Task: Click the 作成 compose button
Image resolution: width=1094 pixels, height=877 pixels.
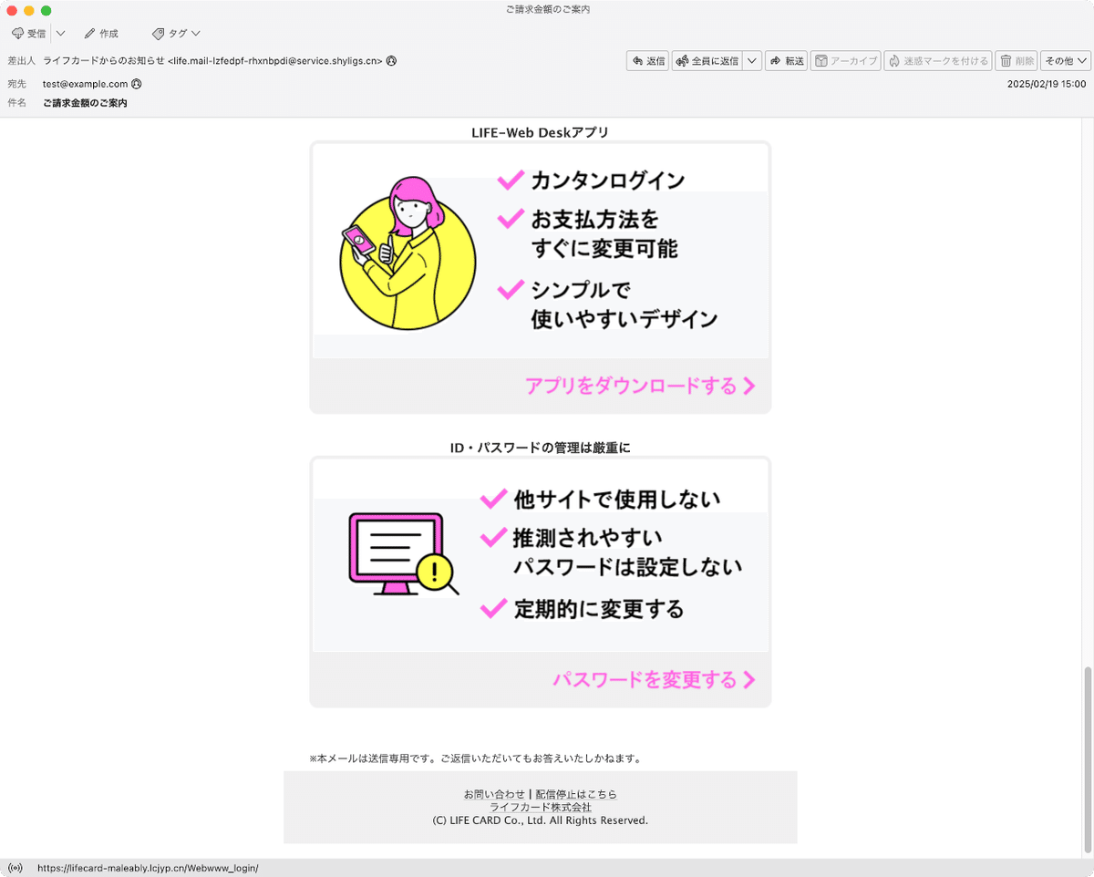Action: pos(101,34)
